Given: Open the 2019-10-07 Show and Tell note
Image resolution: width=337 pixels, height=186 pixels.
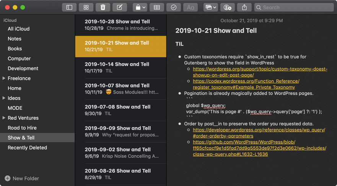Looking at the screenshot, I should point(121,89).
